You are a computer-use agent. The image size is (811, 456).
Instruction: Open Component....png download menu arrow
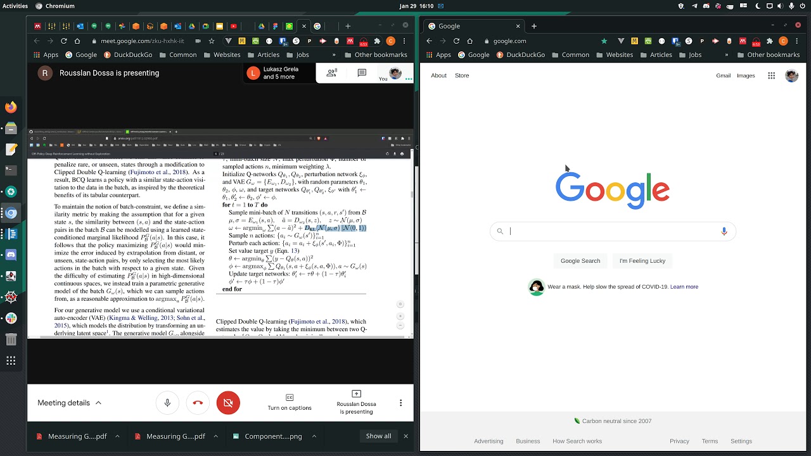coord(314,436)
